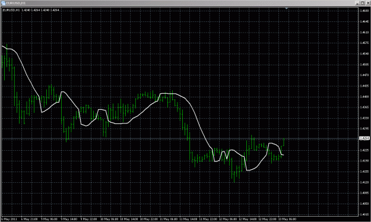Maximize the EURUSD,H1 chart window

click(x=363, y=3)
